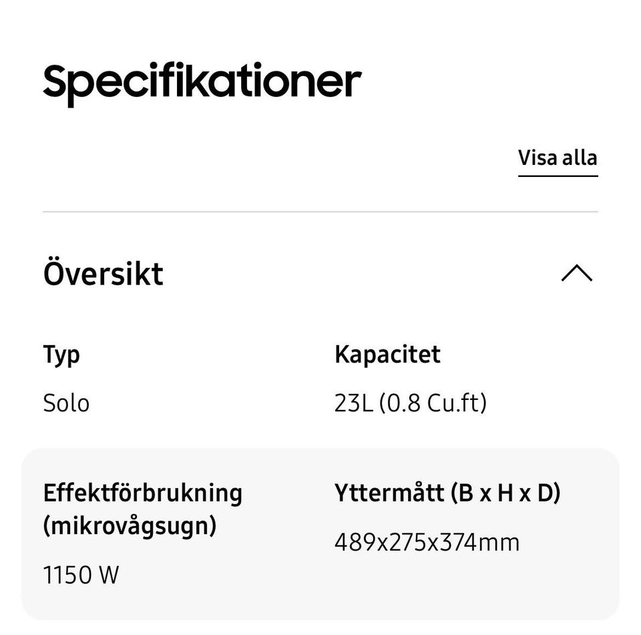Click the Solo type value
The image size is (641, 635).
(66, 403)
